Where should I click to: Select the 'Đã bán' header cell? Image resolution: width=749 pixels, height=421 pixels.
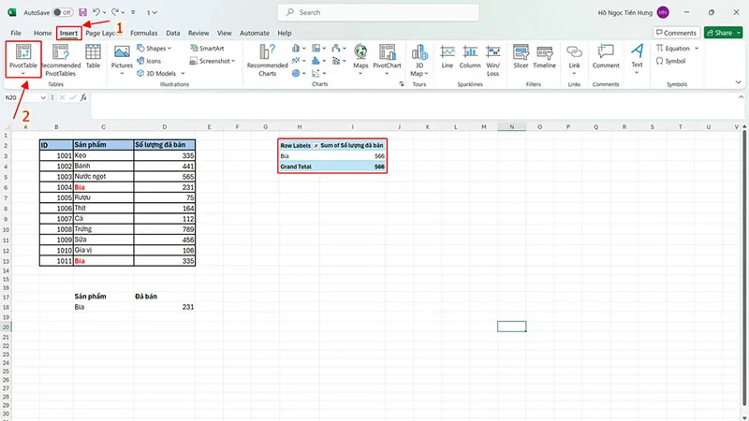[x=165, y=297]
